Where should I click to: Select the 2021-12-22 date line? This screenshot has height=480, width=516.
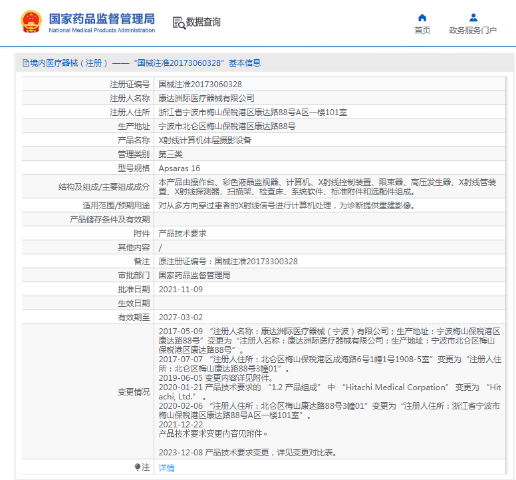pyautogui.click(x=181, y=424)
